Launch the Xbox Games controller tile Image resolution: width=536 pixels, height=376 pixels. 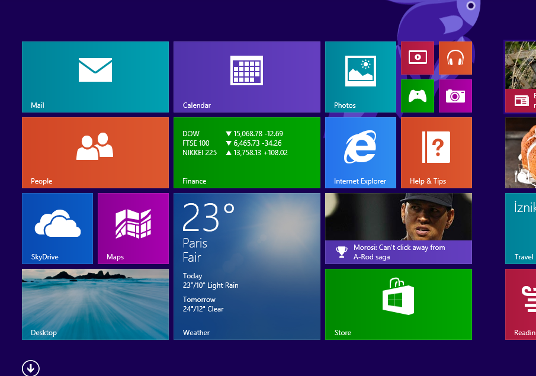tap(418, 96)
